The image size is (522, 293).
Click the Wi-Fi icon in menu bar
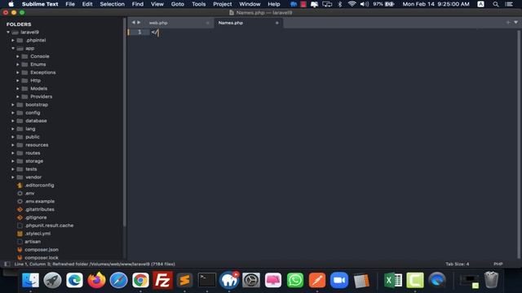click(352, 4)
